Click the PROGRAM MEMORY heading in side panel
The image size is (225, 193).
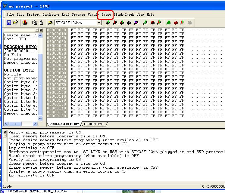(x=21, y=47)
